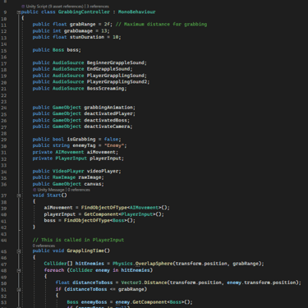Image resolution: width=308 pixels, height=308 pixels.
Task: Click 'enemyBoss' variable on line 53
Action: click(x=94, y=302)
